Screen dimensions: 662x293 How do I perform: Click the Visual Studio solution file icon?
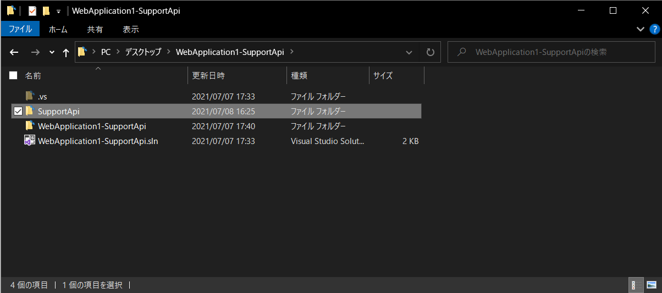[30, 140]
